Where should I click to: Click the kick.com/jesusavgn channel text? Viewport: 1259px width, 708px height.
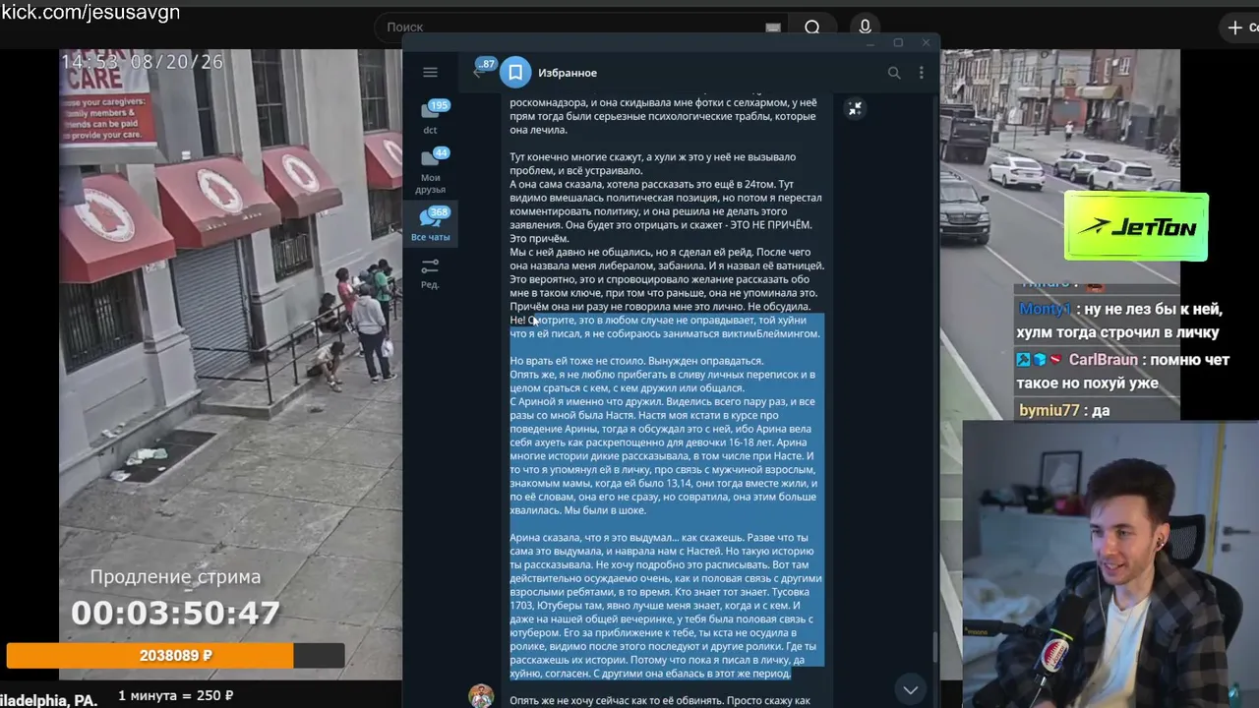pos(90,13)
